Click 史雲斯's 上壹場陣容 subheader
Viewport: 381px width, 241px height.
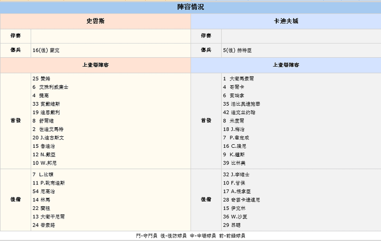point(95,65)
